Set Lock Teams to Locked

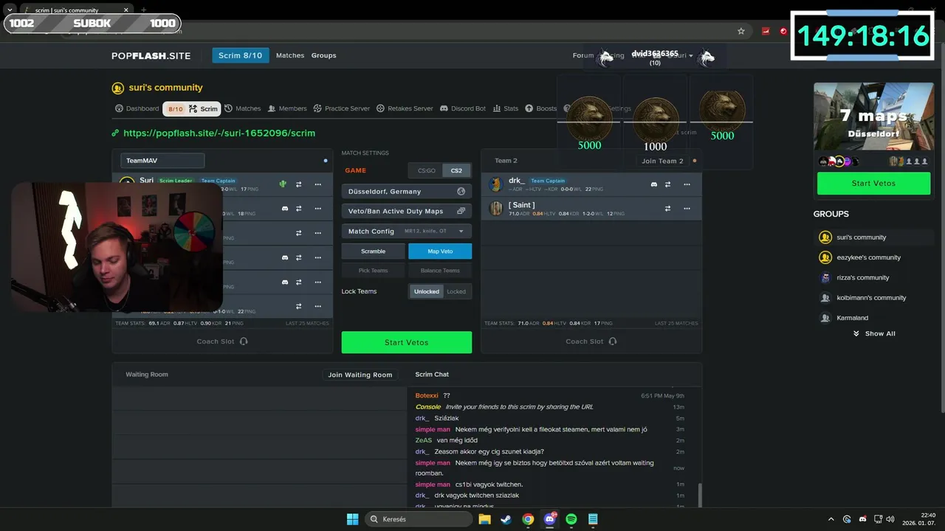456,291
